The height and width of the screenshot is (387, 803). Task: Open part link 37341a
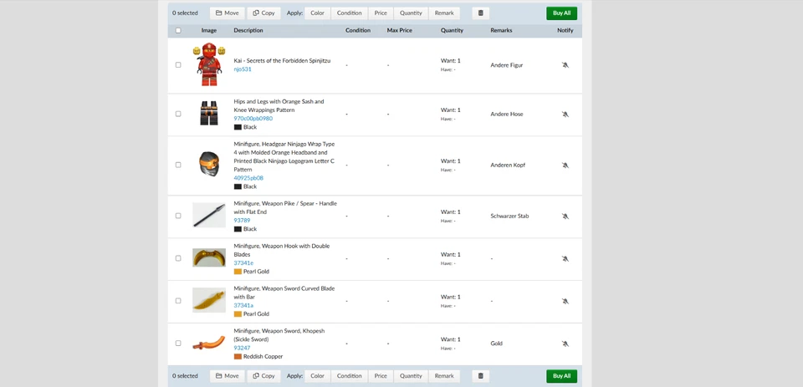(243, 305)
